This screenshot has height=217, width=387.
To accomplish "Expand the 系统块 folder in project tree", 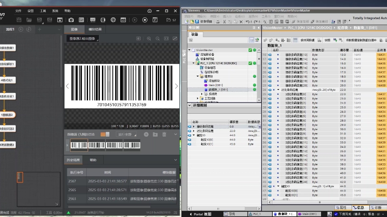I will tap(202, 94).
